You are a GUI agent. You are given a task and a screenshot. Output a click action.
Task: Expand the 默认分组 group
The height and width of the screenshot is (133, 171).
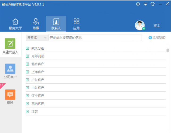click(x=27, y=48)
